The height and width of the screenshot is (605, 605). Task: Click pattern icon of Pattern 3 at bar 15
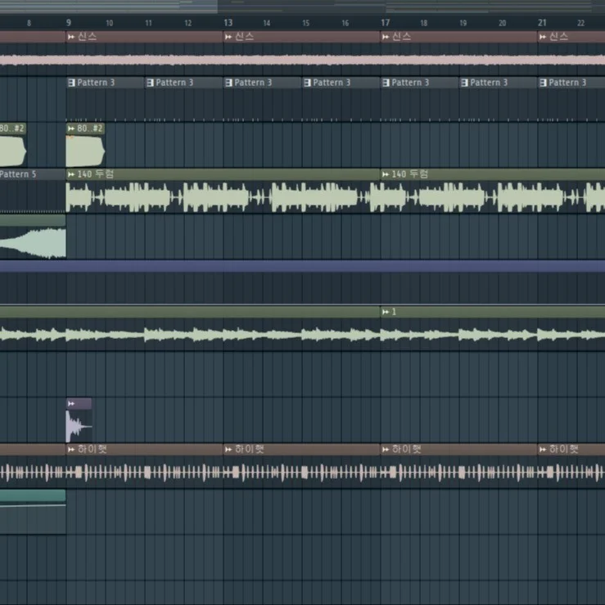pyautogui.click(x=308, y=83)
